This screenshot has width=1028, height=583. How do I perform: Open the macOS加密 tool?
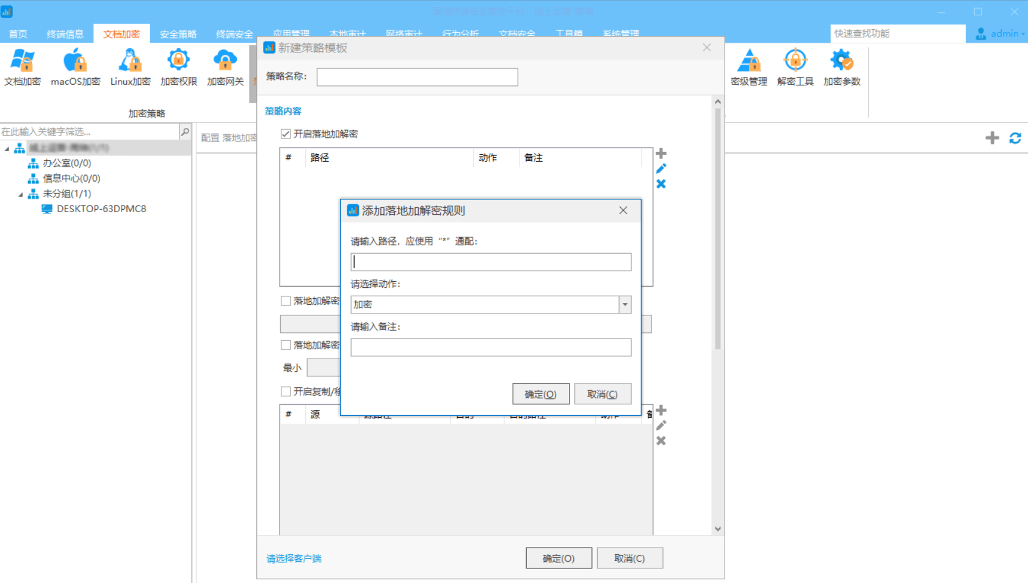point(75,67)
